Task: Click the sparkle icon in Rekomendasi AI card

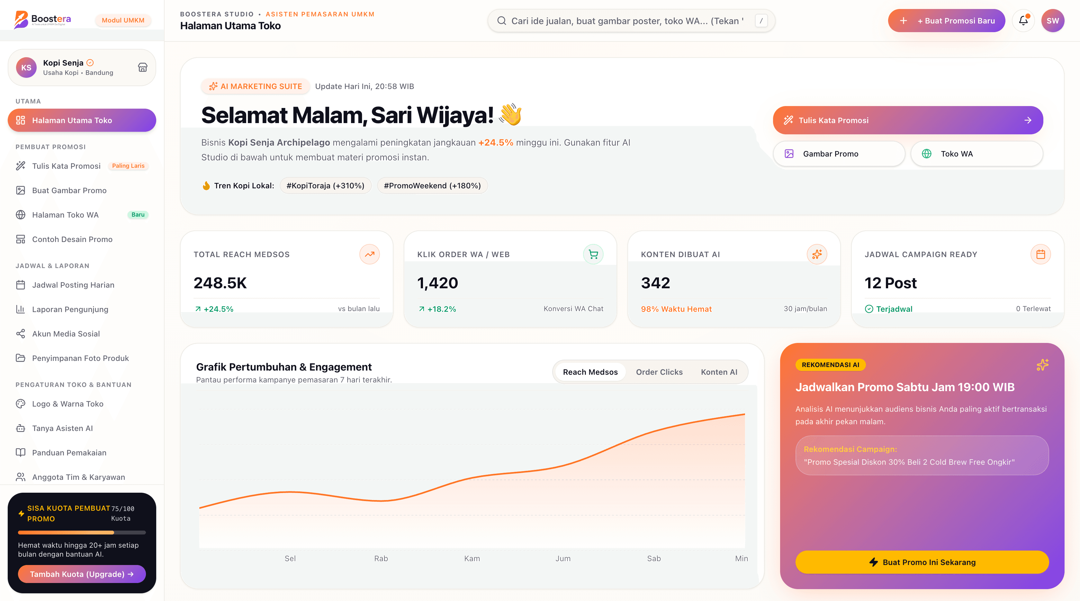Action: click(x=1043, y=365)
